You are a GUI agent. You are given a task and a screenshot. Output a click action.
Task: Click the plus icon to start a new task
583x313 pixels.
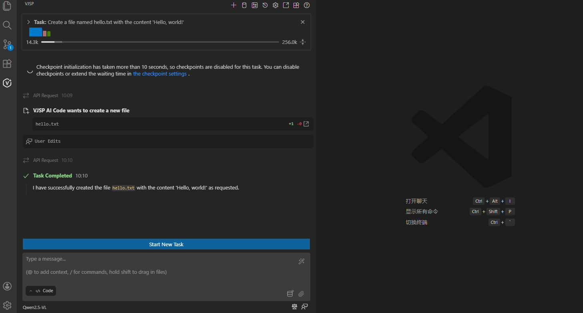click(x=234, y=5)
